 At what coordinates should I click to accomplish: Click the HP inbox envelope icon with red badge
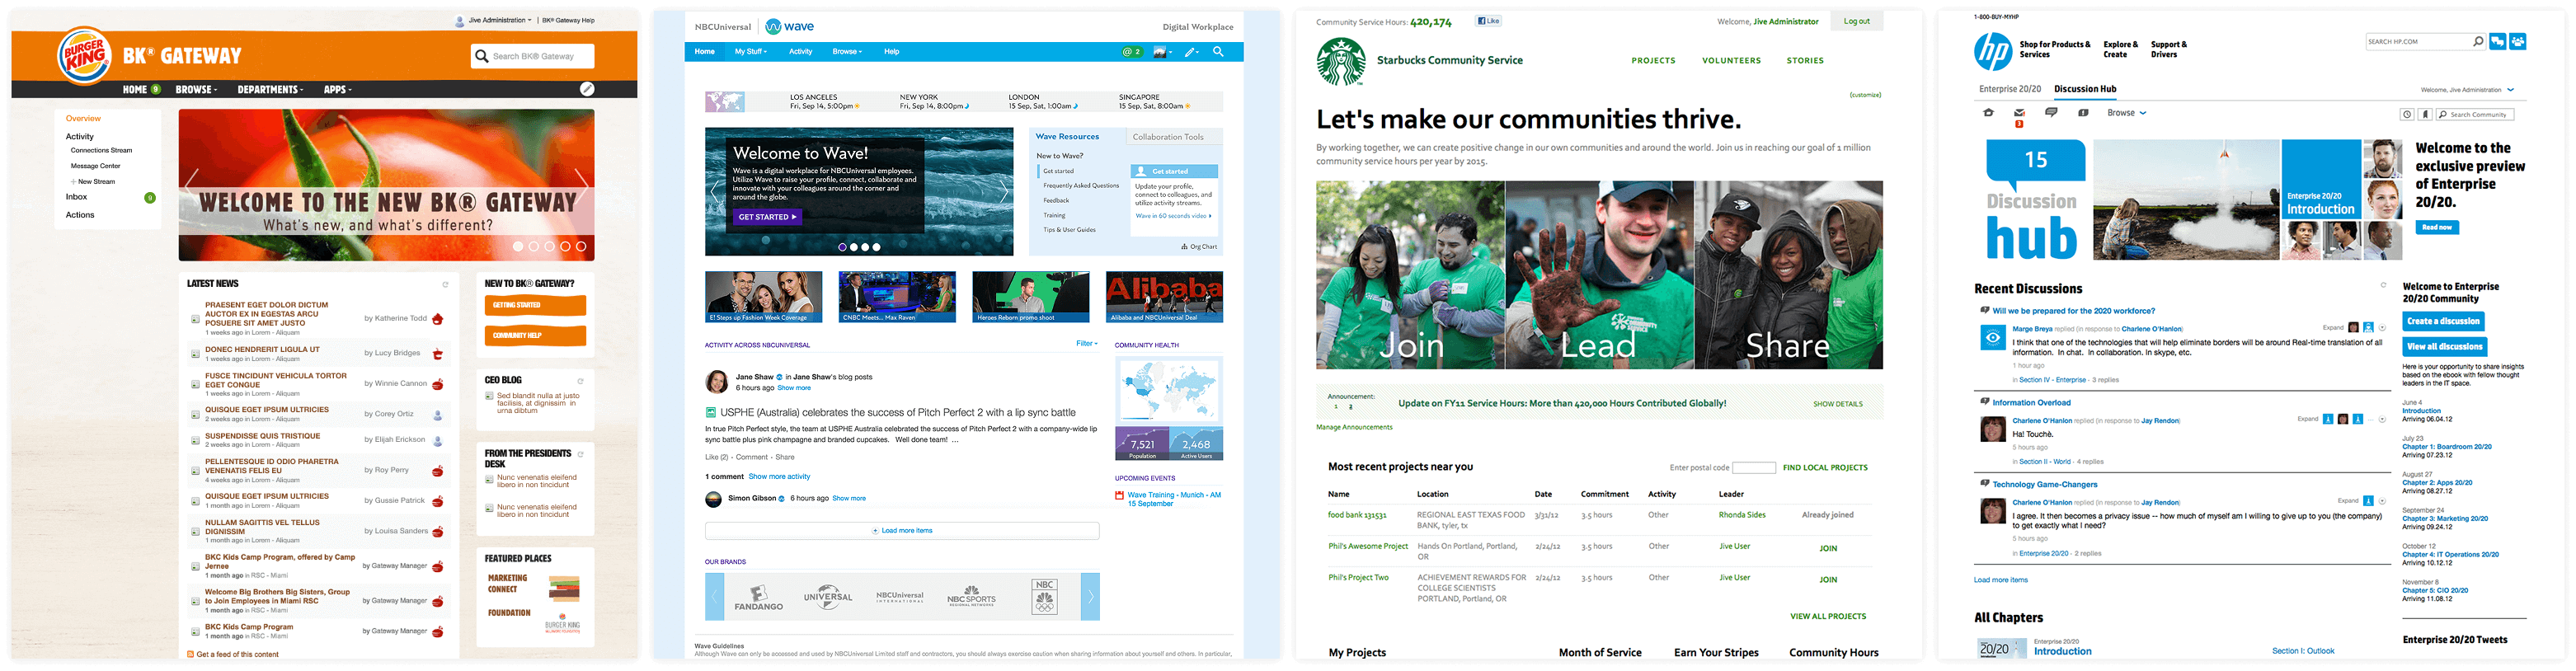pos(2019,113)
